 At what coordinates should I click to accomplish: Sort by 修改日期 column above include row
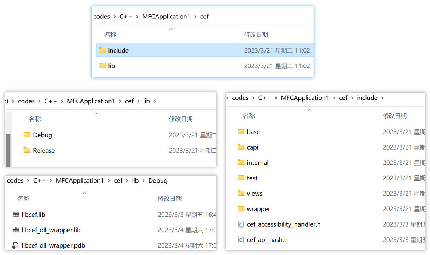click(x=256, y=34)
